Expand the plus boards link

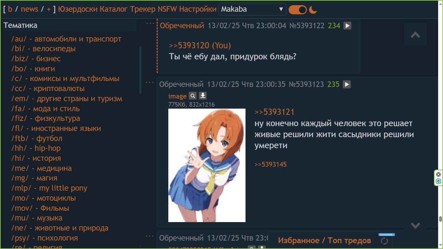pos(49,9)
